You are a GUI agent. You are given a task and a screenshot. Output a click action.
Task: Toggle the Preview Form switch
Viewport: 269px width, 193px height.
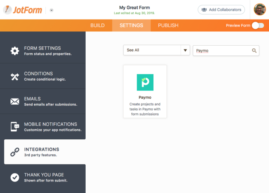(x=258, y=26)
